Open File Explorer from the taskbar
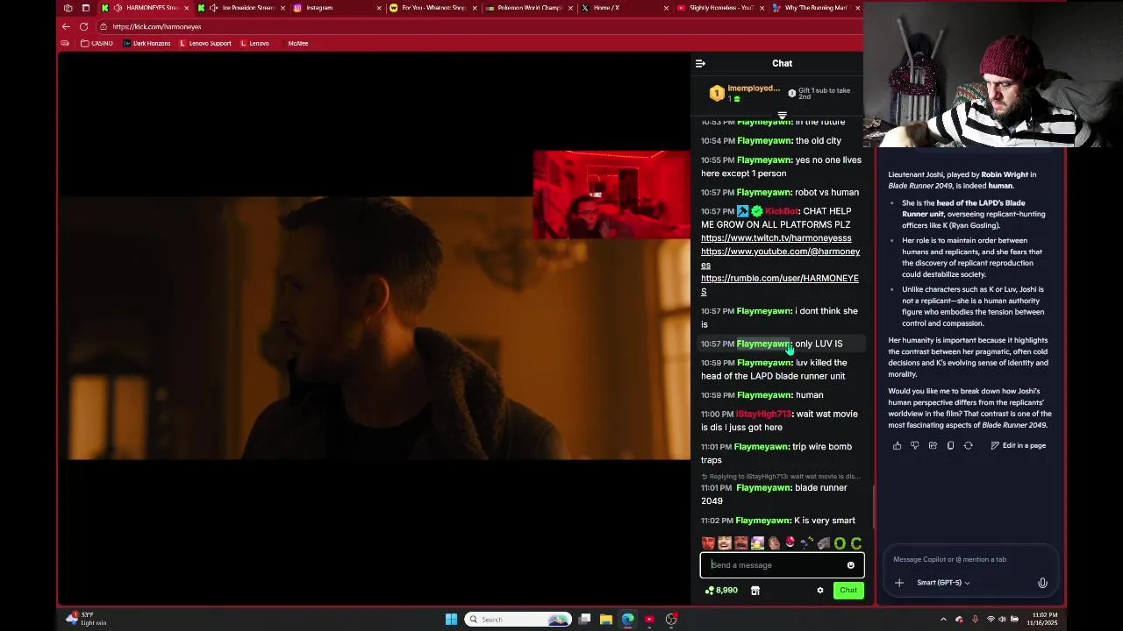This screenshot has height=631, width=1123. (606, 620)
